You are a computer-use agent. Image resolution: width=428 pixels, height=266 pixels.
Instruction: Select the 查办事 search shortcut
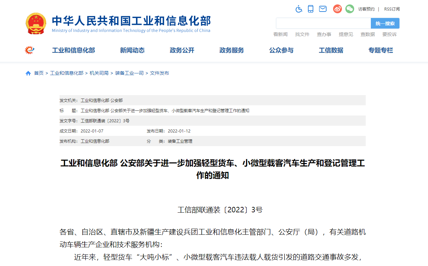point(324,34)
